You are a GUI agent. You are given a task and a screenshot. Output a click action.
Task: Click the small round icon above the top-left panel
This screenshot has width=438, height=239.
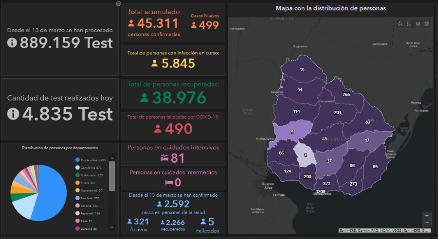pyautogui.click(x=119, y=3)
